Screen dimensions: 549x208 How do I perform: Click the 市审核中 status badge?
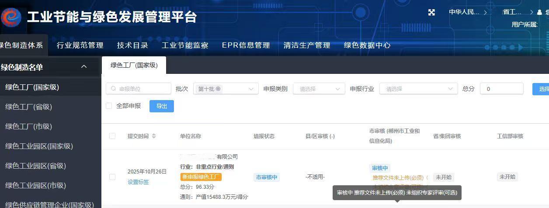[x=266, y=177]
